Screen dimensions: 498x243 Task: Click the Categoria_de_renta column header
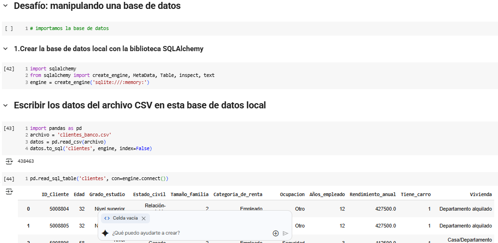(238, 194)
